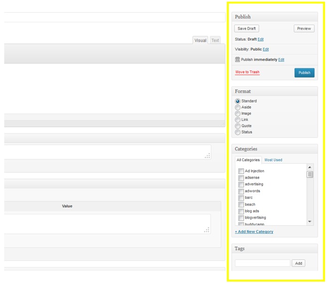
Task: Click the calendar icon beside Publish immediately
Action: point(238,60)
